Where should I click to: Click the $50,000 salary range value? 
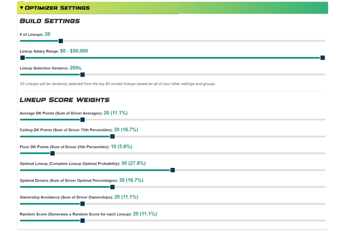[x=79, y=51]
